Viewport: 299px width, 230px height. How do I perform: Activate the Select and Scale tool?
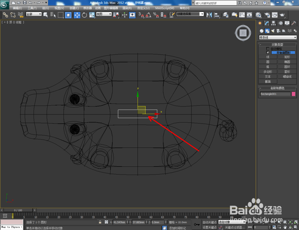click(92, 15)
